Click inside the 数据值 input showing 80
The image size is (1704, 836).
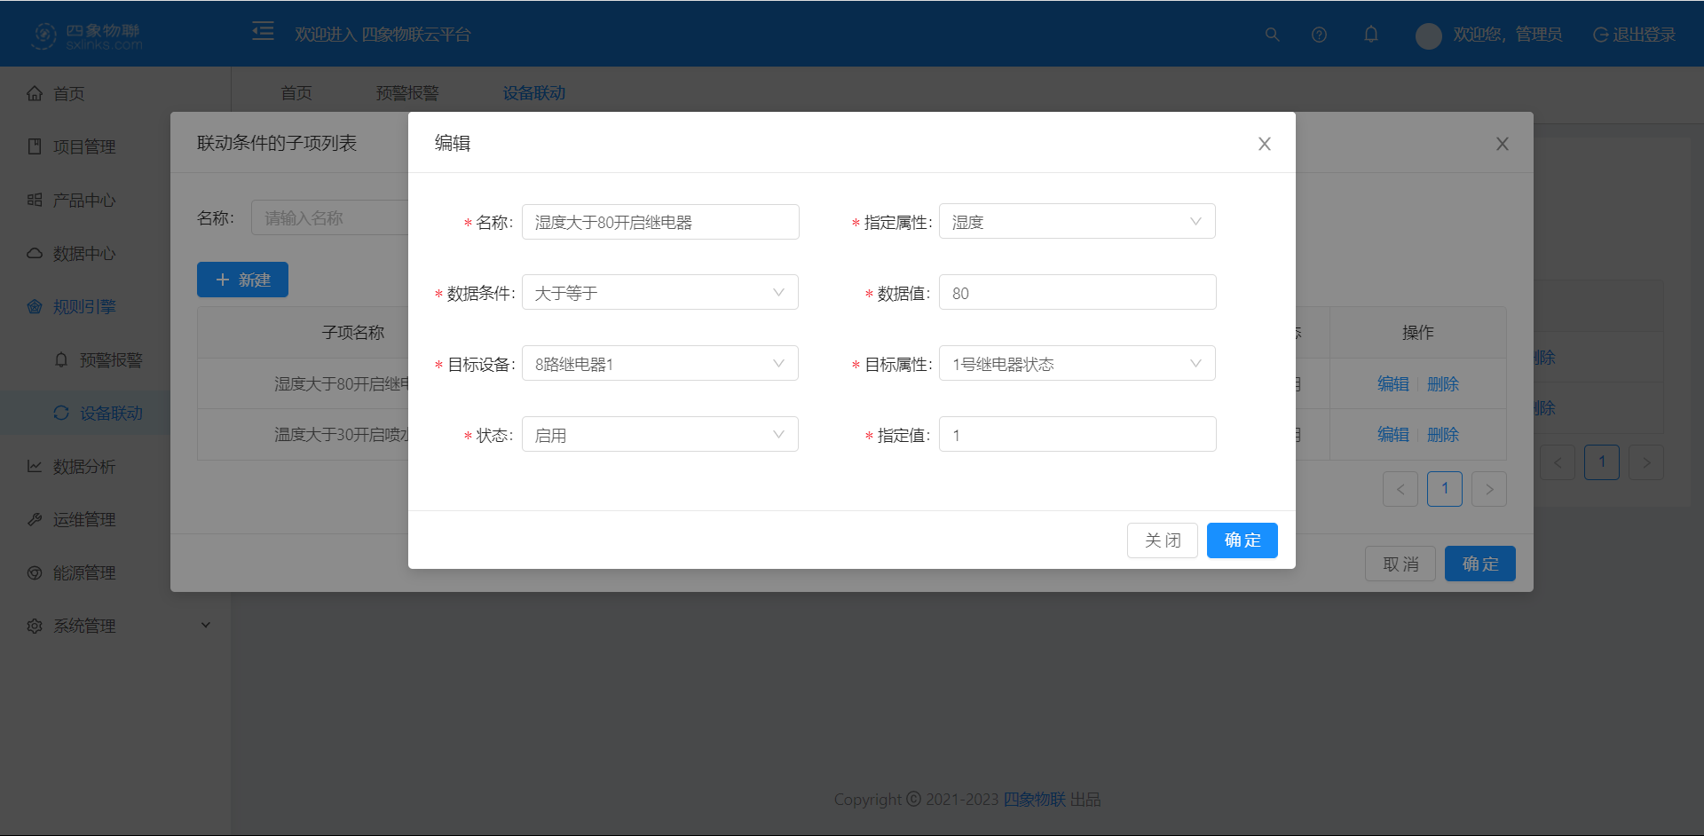(x=1077, y=292)
